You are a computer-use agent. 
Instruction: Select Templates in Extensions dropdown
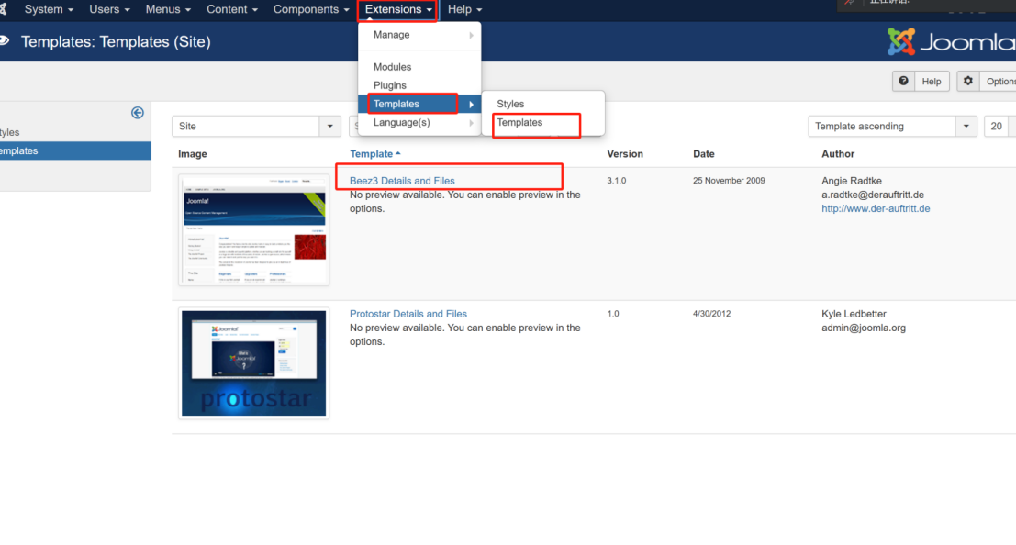(419, 104)
